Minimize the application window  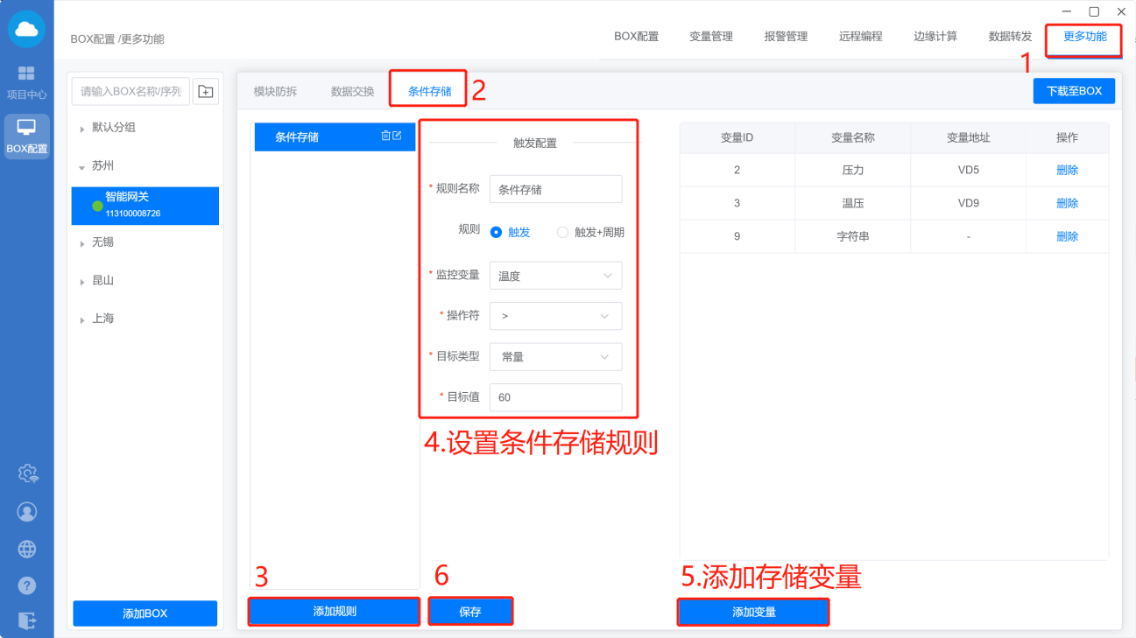1067,11
